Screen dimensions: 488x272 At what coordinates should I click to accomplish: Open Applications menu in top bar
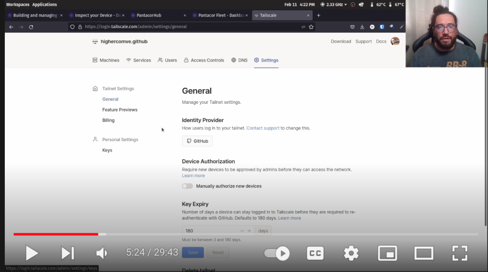44,5
